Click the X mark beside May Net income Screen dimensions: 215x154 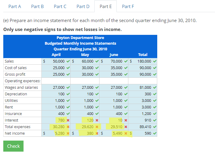(x=97, y=133)
